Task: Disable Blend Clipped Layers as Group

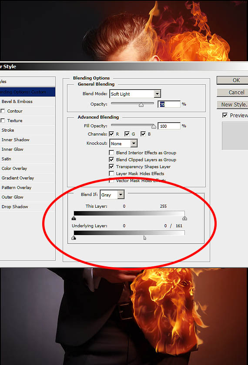Action: pos(112,160)
